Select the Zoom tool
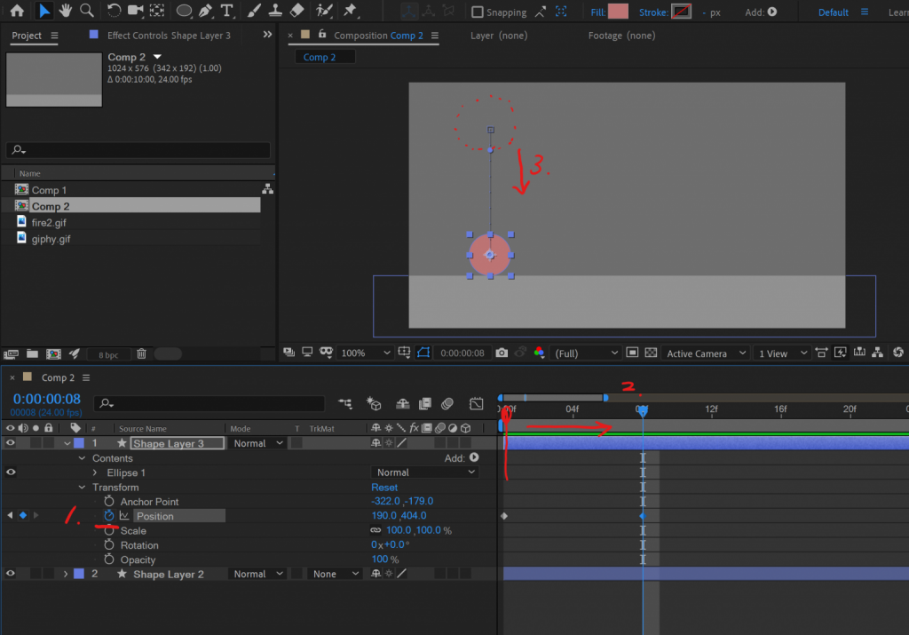The height and width of the screenshot is (635, 909). pos(86,11)
